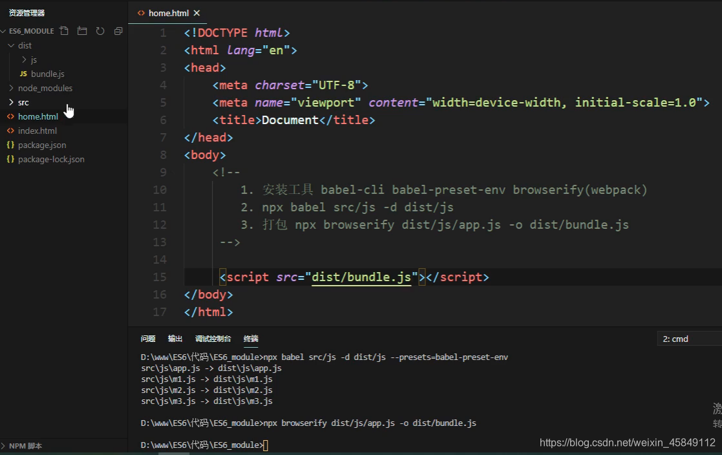This screenshot has width=722, height=455.
Task: Click comment line about 打包 npx browserify
Action: [x=434, y=225]
